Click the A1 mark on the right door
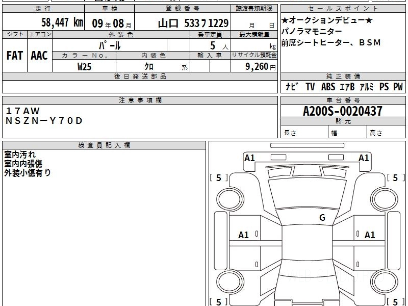The image size is (408, 306). pos(370,235)
